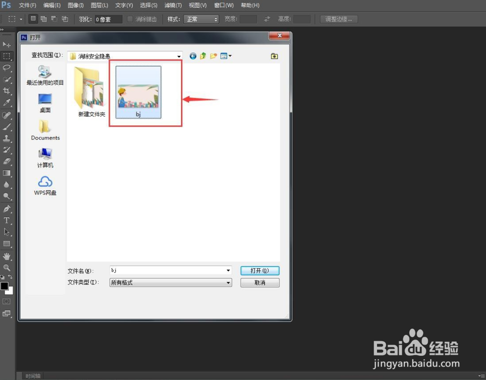Screen dimensions: 486x380
Task: Open the Desktop location in sidebar
Action: pos(45,103)
